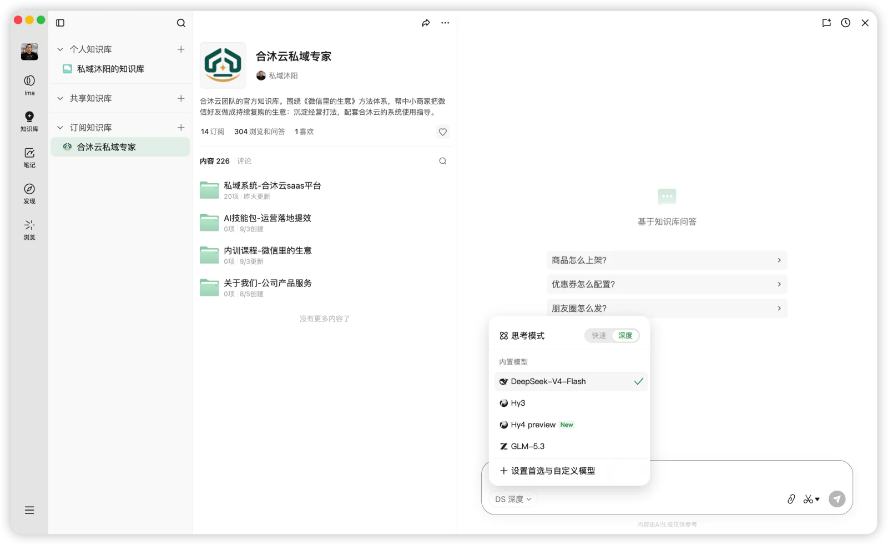Ask suggested question 优惠券怎么配置?
The image size is (888, 545).
(x=667, y=284)
